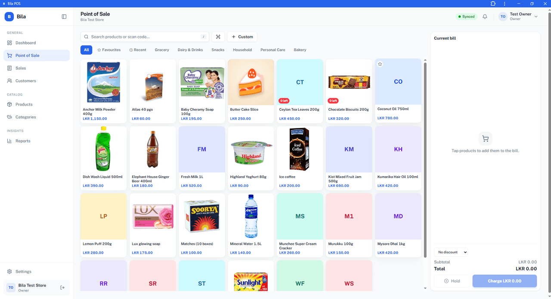This screenshot has height=299, width=551.
Task: Expand the Test Owner account menu
Action: point(518,17)
